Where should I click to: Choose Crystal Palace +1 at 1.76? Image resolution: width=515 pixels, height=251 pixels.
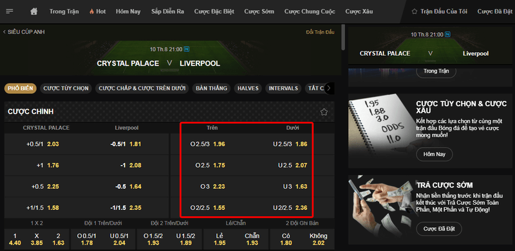48,165
